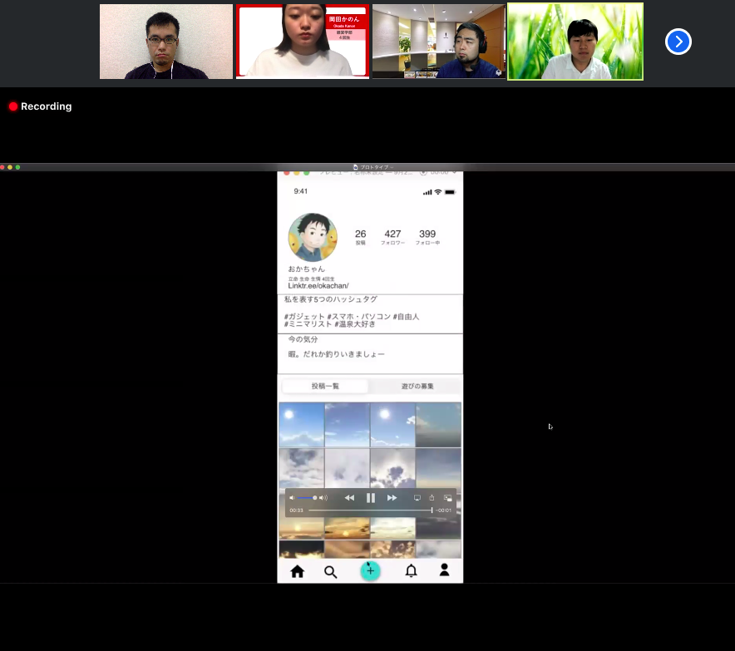
Task: Click the 00:33 elapsed time label
Action: tap(296, 510)
